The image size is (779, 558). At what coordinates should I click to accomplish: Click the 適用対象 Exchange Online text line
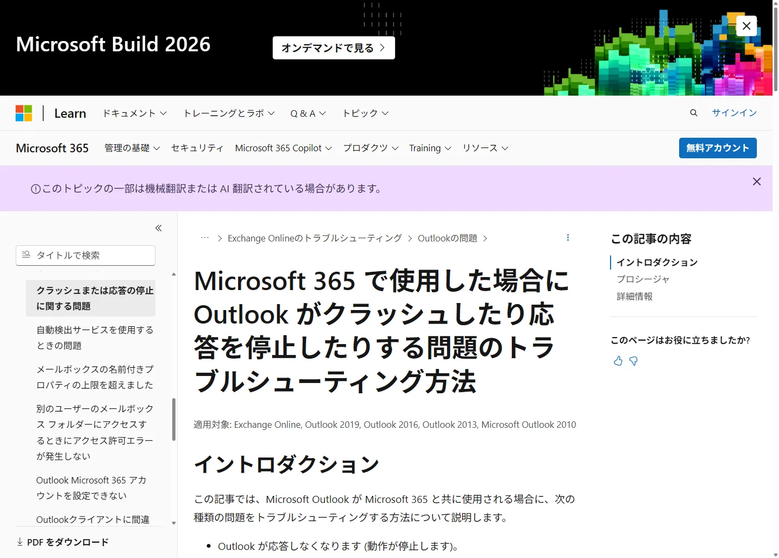click(x=385, y=425)
